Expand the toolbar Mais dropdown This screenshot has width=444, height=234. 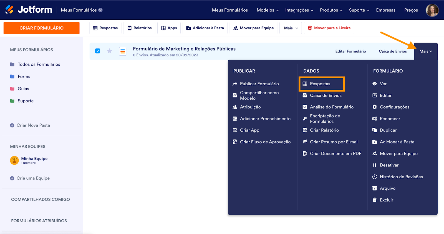click(x=291, y=28)
